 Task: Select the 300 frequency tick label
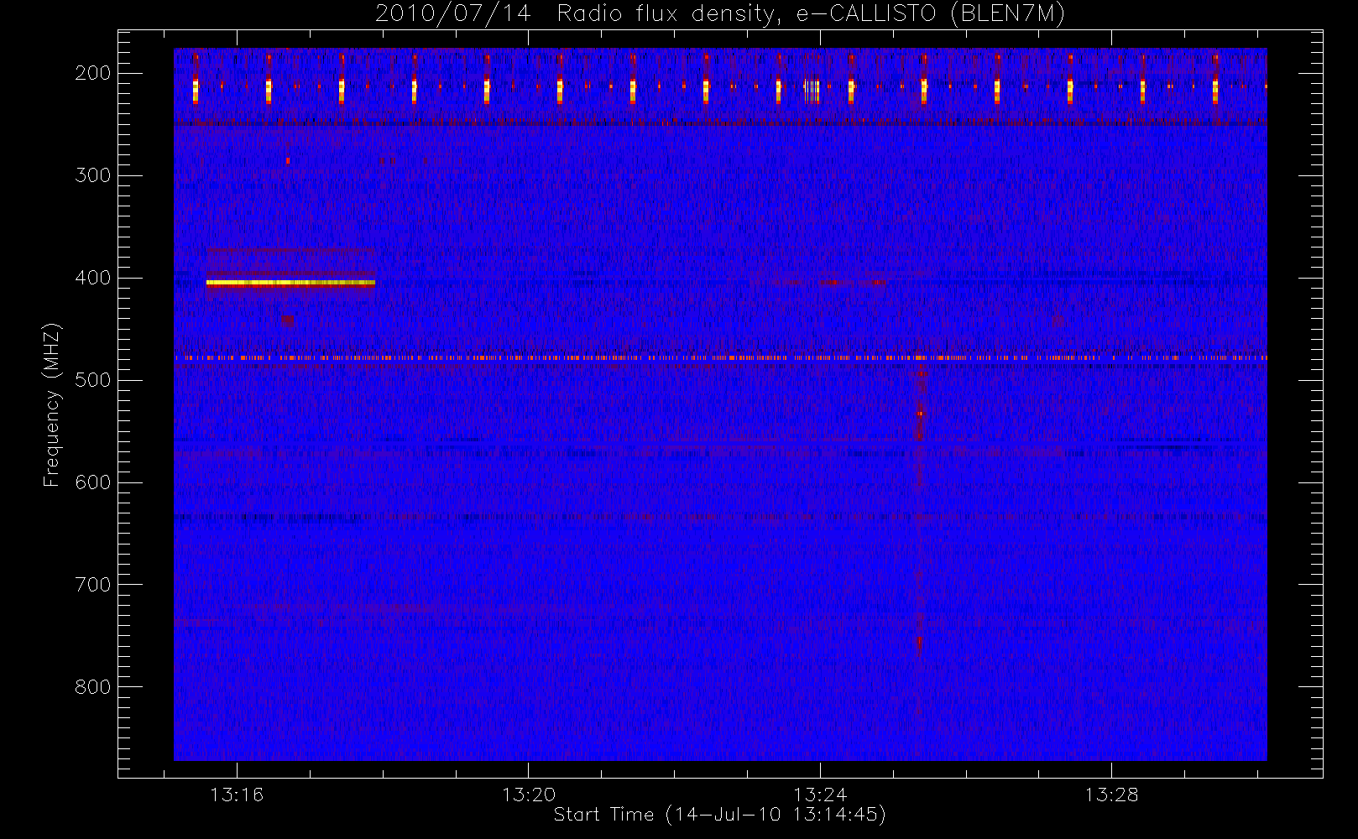[x=93, y=175]
